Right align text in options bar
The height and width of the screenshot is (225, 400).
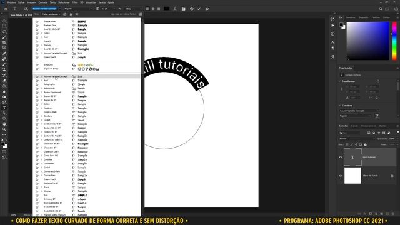pos(159,9)
